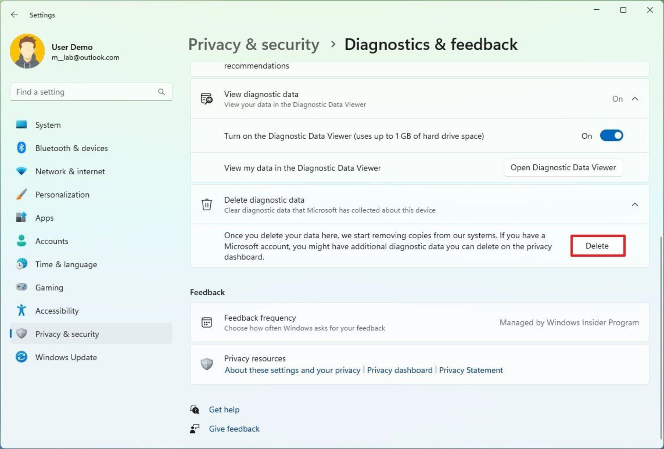Screen dimensions: 664x449
Task: Click the back navigation arrow
Action: (x=13, y=15)
